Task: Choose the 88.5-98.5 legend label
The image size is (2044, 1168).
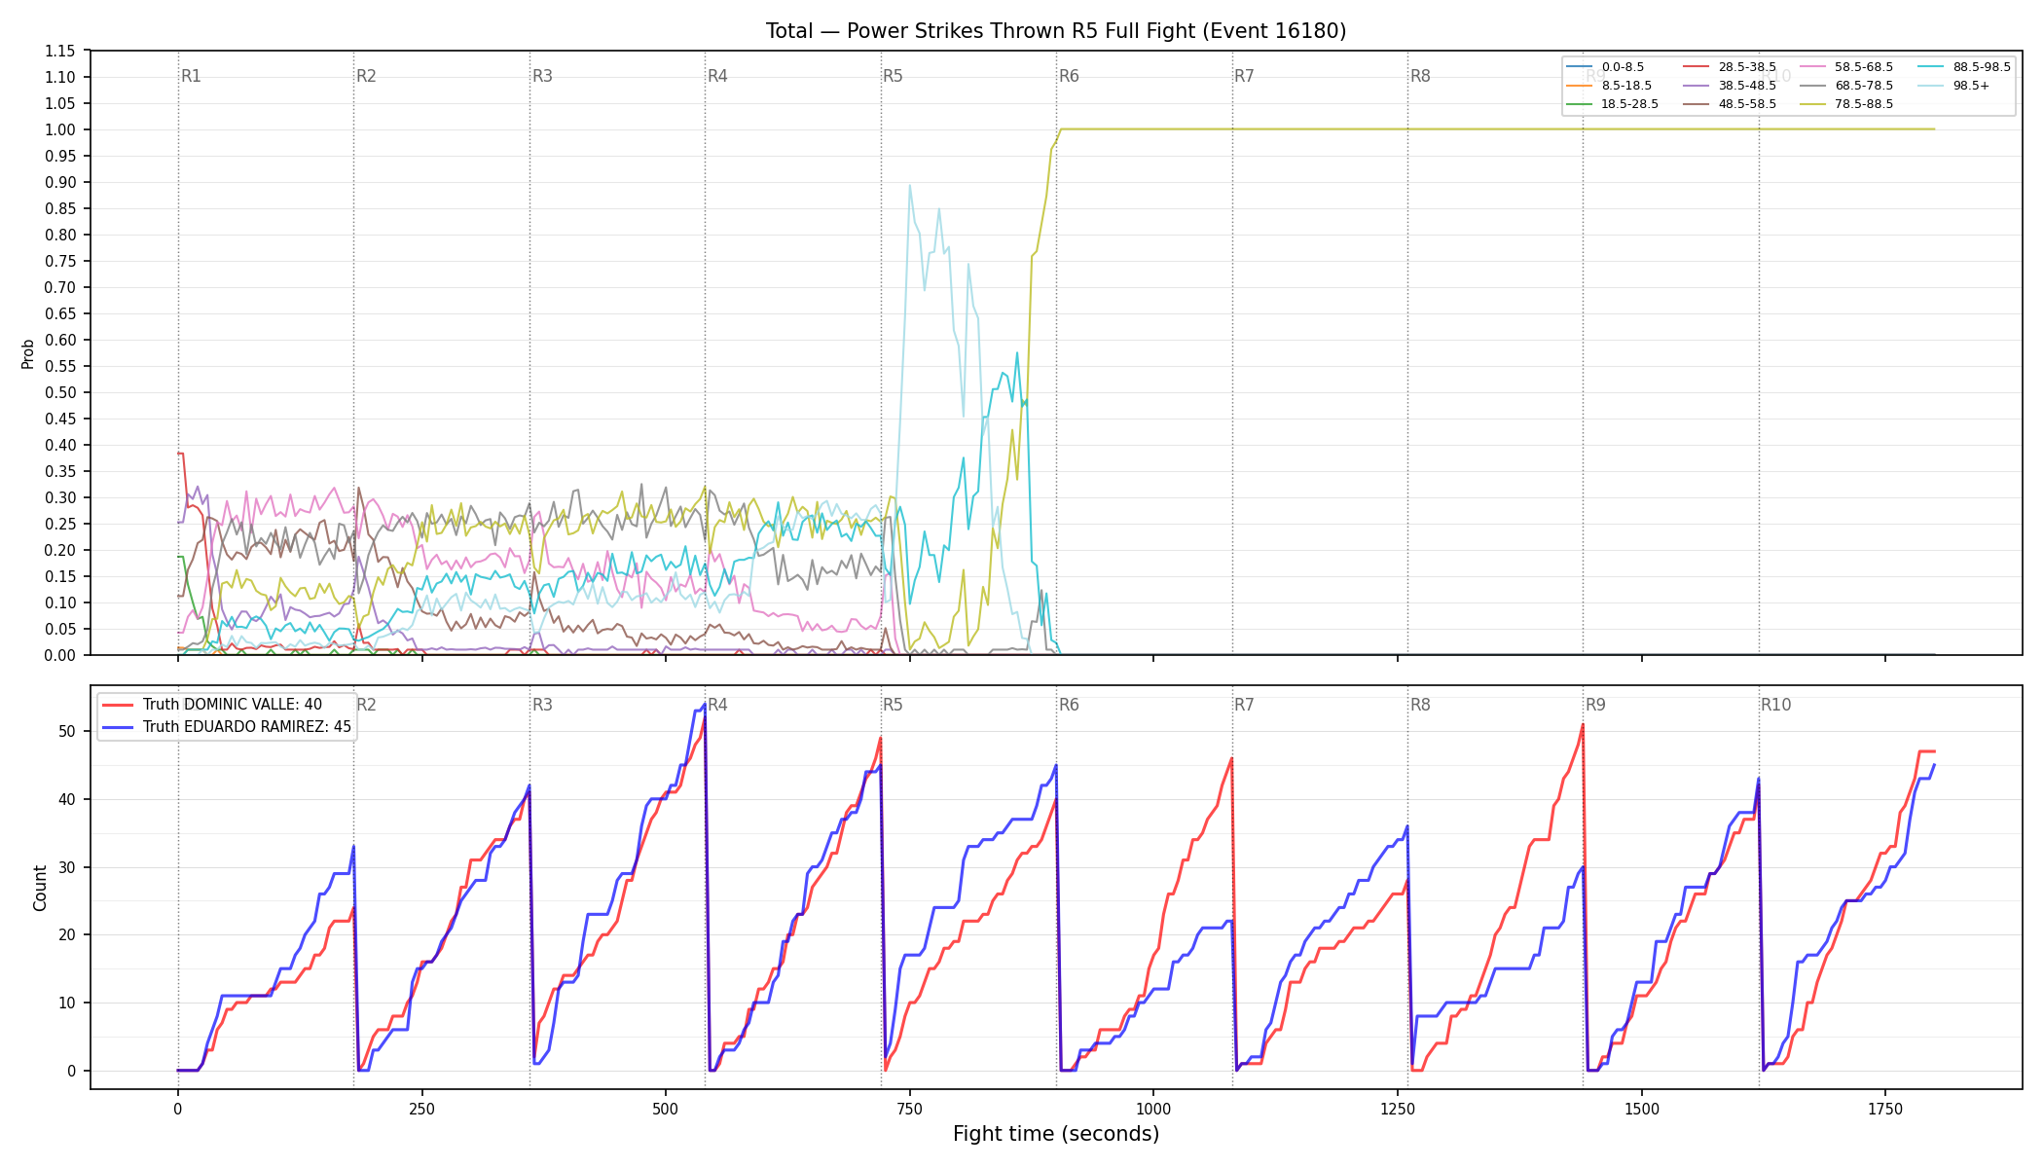Action: point(1982,67)
